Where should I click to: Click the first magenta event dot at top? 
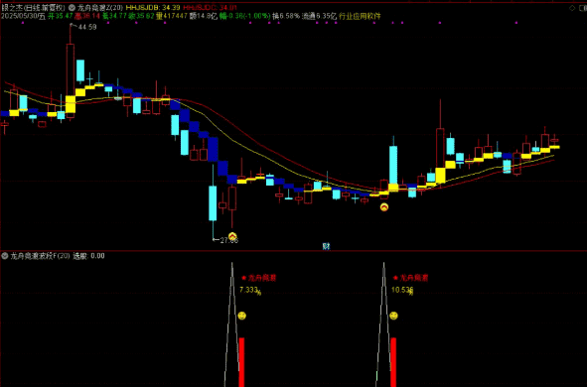[23, 23]
